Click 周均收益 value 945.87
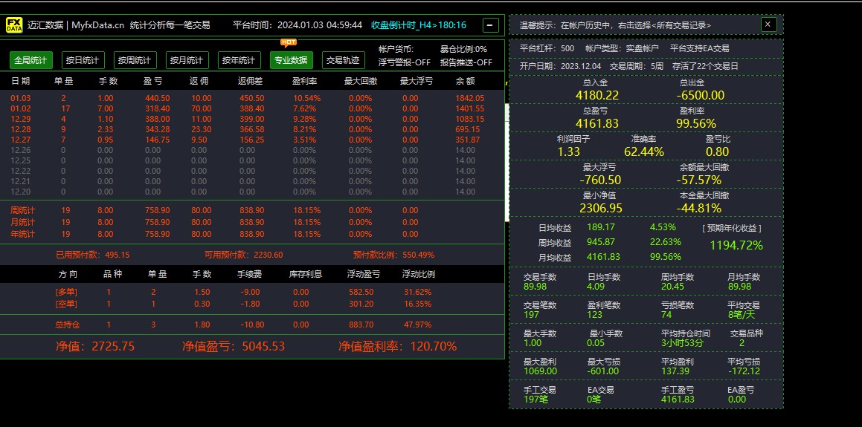The height and width of the screenshot is (427, 862). point(601,242)
